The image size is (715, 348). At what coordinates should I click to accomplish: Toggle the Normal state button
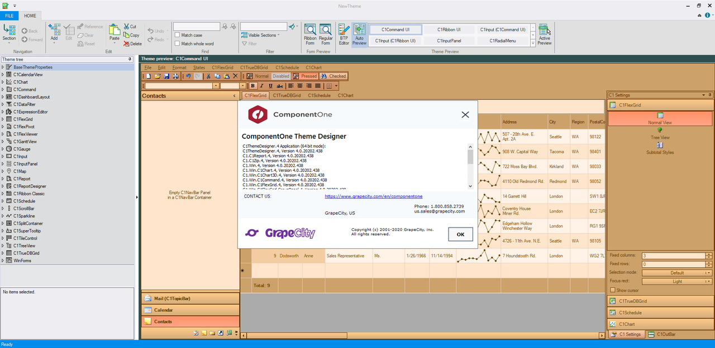258,76
